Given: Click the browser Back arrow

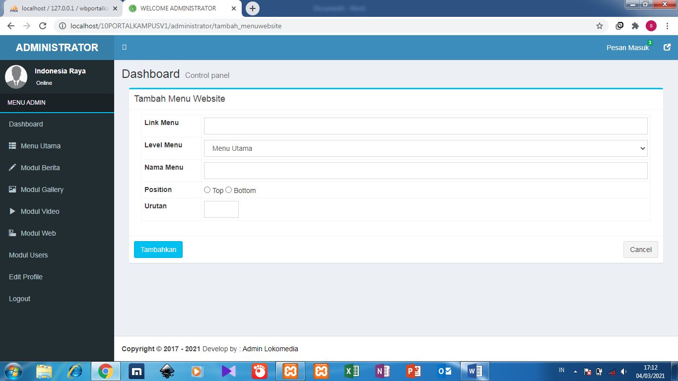Looking at the screenshot, I should (11, 26).
